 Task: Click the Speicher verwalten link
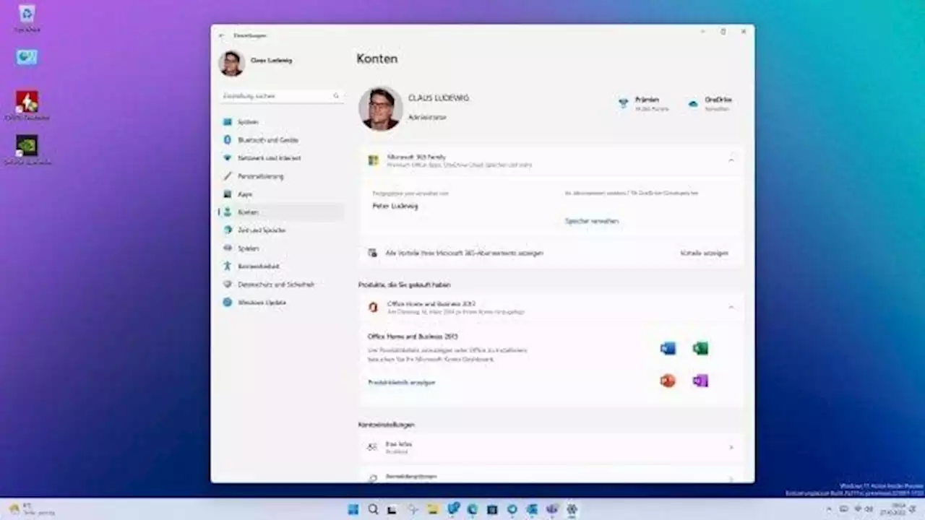[x=592, y=221]
